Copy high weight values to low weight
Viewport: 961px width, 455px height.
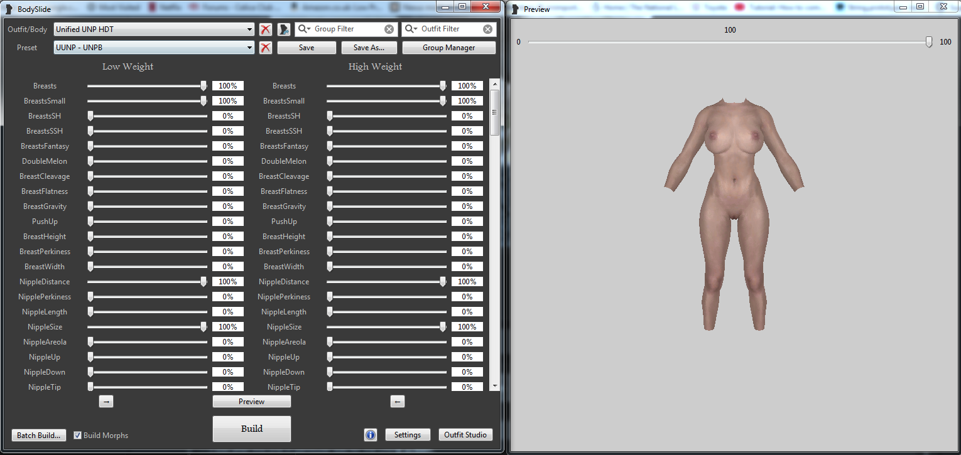point(397,402)
